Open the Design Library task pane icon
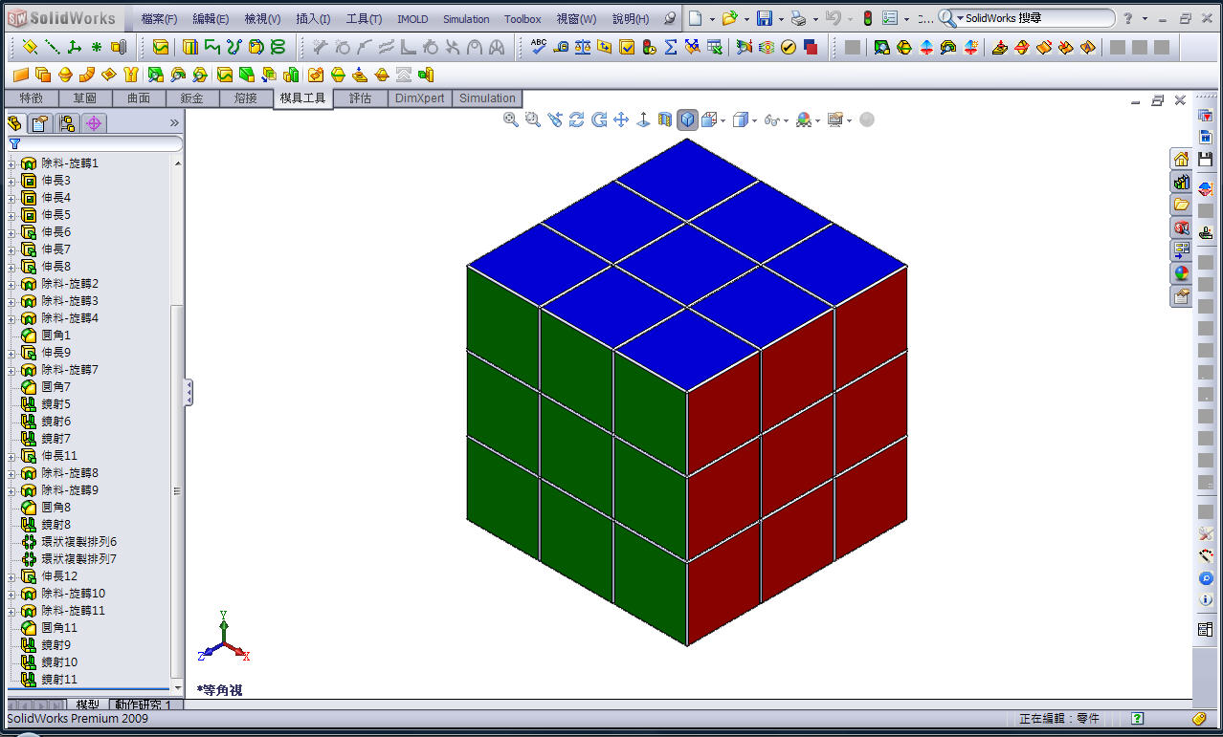 pyautogui.click(x=1182, y=182)
